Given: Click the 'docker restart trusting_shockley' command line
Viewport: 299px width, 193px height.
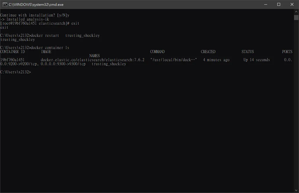Looking at the screenshot, I should click(50, 35).
